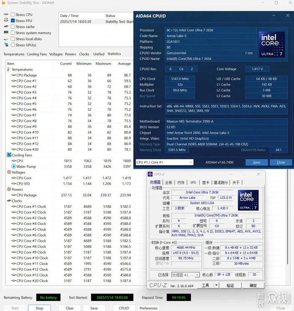Image resolution: width=294 pixels, height=311 pixels.
Task: Click the Voltages group lightning icon
Action: tap(9, 172)
